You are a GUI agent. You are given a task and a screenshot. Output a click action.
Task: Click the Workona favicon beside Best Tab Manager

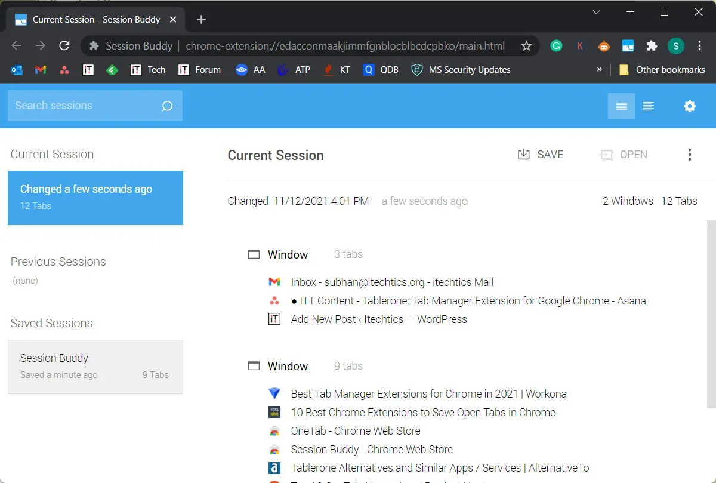point(274,394)
